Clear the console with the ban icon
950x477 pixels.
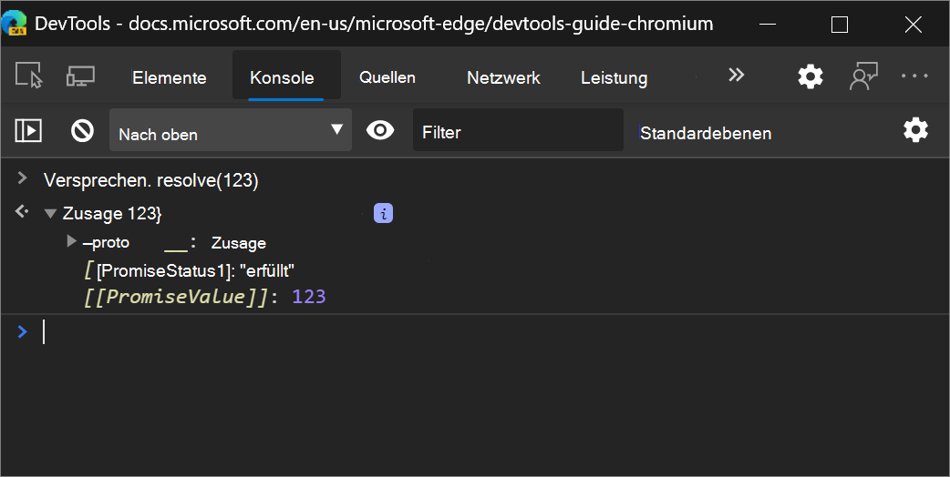tap(83, 131)
